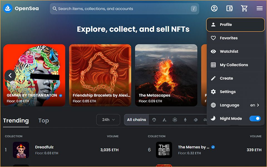Open Dreadfulz collection name link
The height and width of the screenshot is (167, 267).
point(44,147)
